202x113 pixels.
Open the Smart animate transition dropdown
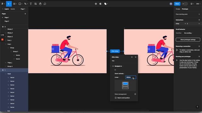pos(120,74)
